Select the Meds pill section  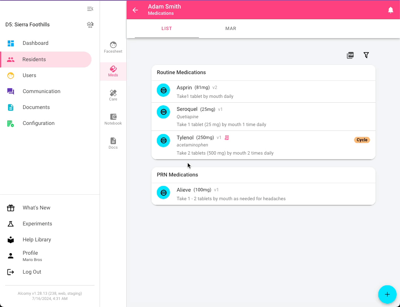click(113, 72)
